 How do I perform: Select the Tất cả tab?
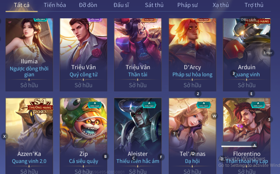click(x=22, y=5)
